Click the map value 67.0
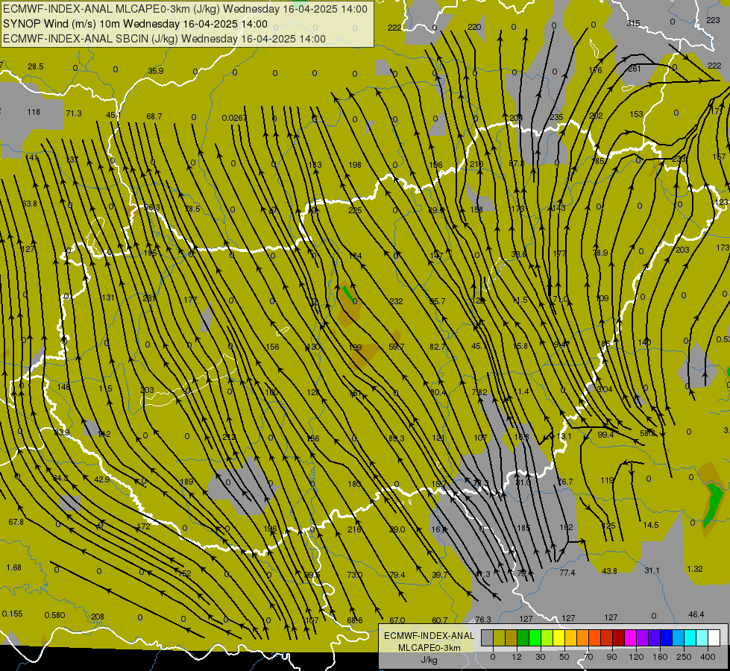This screenshot has width=730, height=671. click(x=397, y=621)
